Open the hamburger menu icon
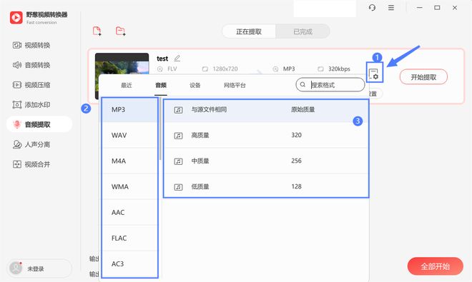472x282 pixels. click(x=391, y=8)
